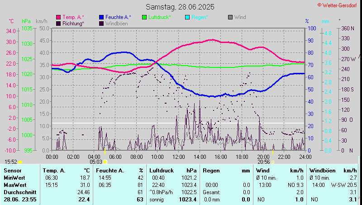Click the 05:03 sunrise time label
The height and width of the screenshot is (205, 362).
(96, 162)
